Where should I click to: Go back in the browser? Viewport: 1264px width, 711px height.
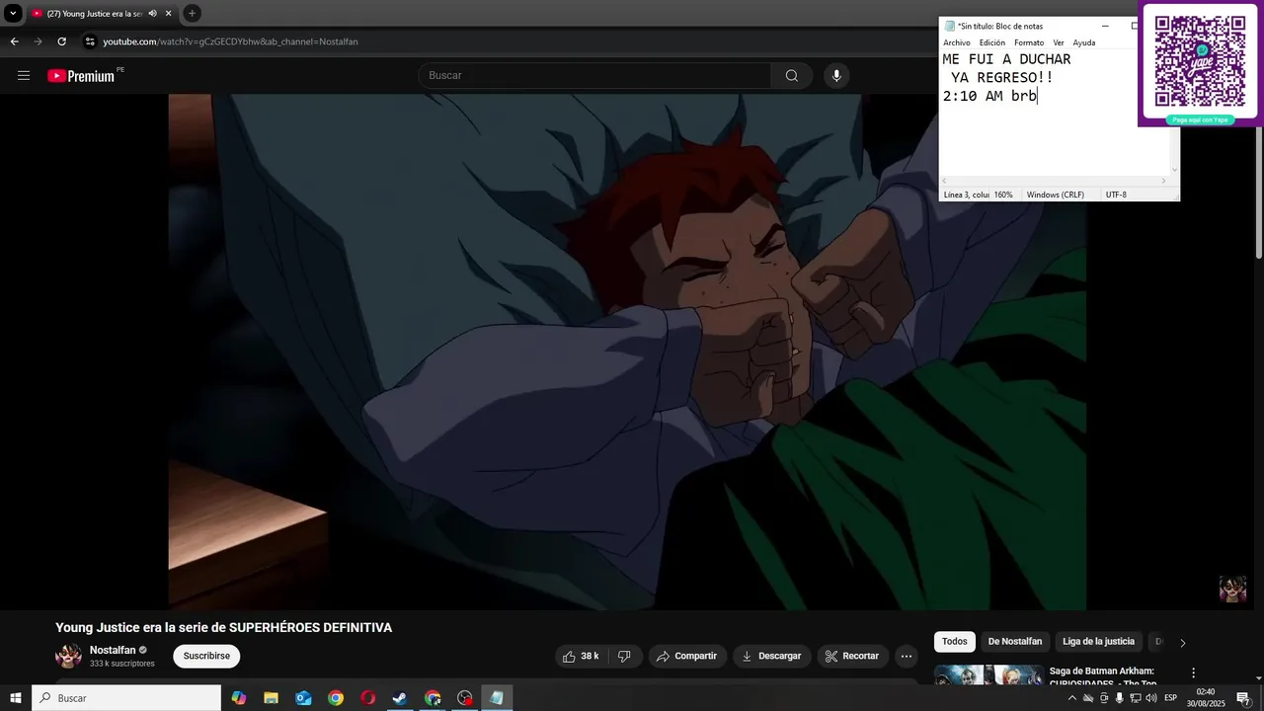14,41
